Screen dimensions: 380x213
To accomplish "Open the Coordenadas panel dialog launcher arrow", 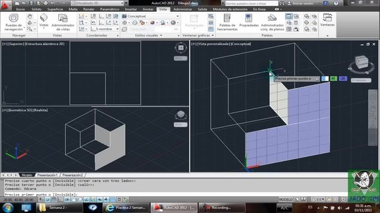I will [x=118, y=35].
